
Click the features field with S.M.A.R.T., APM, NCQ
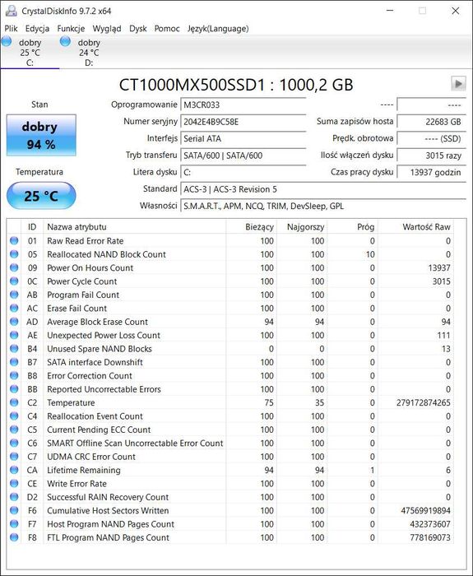pyautogui.click(x=323, y=206)
